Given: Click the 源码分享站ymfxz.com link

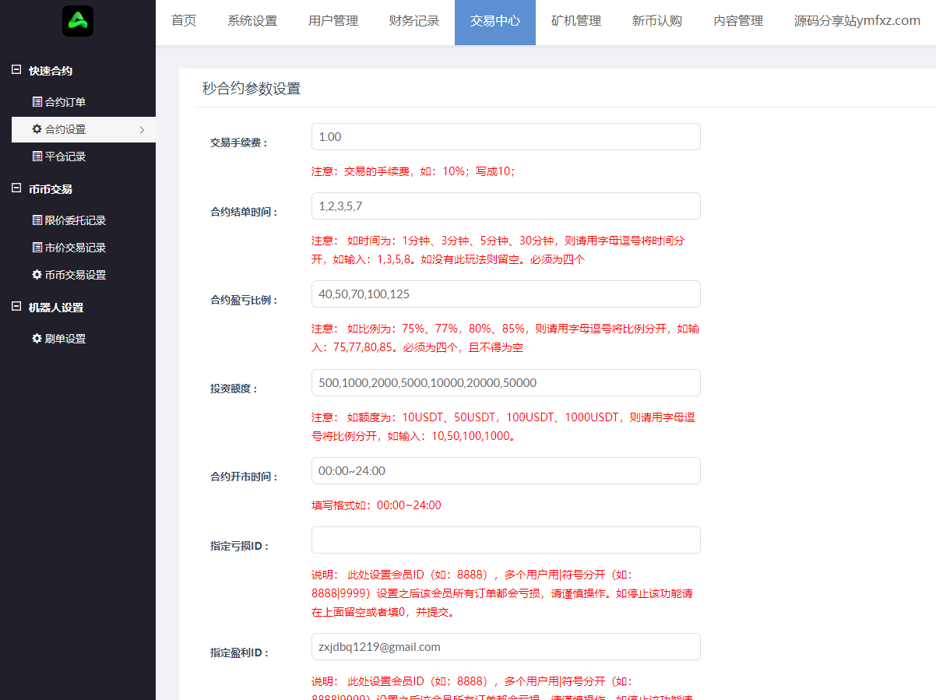Looking at the screenshot, I should click(857, 21).
